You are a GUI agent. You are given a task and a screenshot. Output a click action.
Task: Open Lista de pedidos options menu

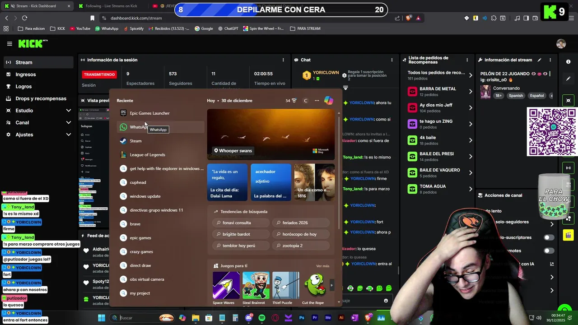[x=467, y=60]
